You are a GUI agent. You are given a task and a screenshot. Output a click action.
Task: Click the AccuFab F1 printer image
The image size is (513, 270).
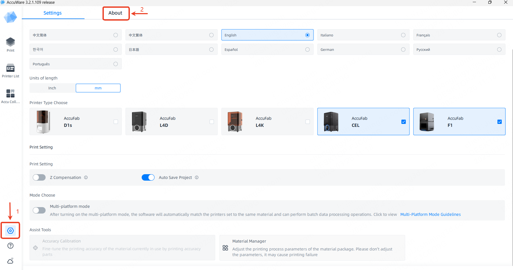tap(427, 122)
